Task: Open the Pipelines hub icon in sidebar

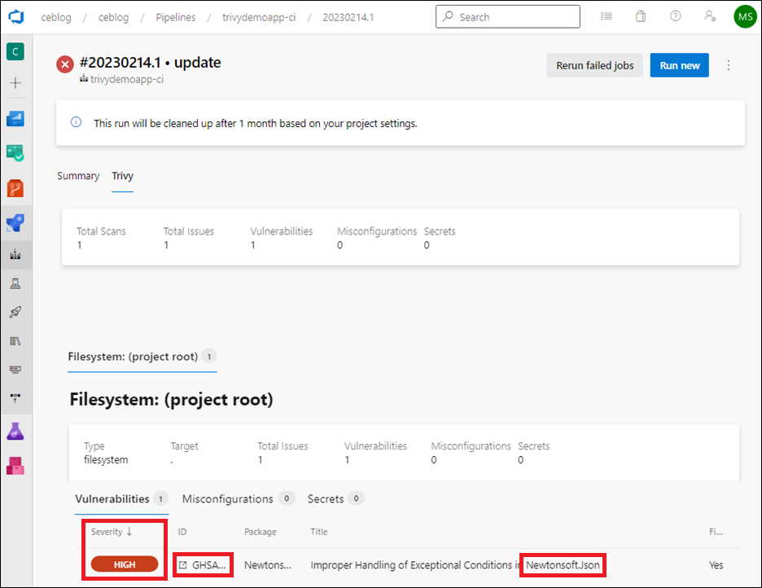Action: point(15,222)
